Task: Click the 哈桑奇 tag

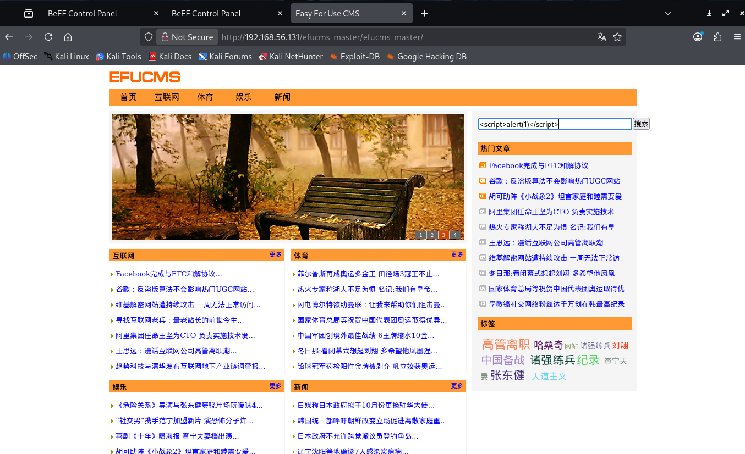Action: pos(548,345)
